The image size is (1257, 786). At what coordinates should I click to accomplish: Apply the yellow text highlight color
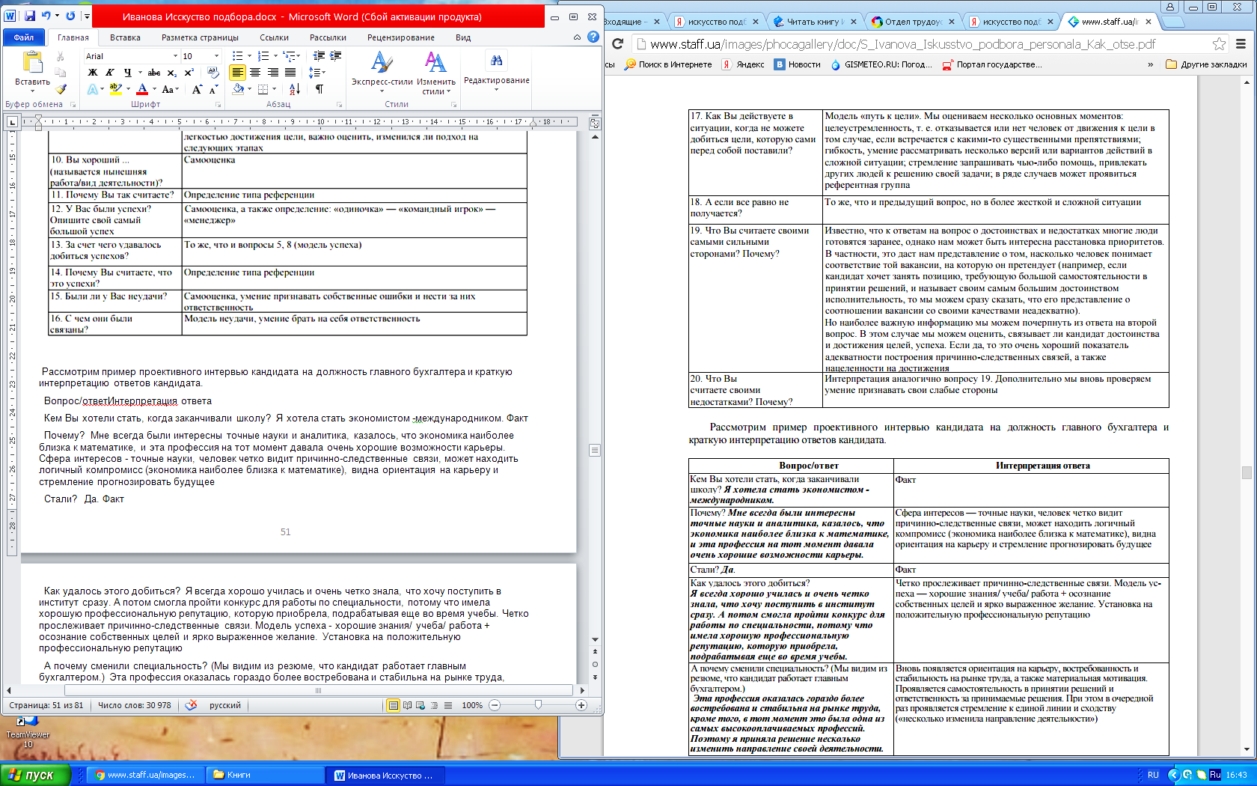point(115,89)
